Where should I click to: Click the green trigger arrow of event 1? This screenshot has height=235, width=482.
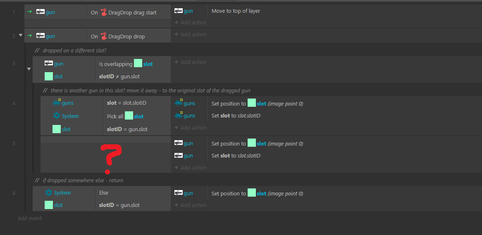(x=29, y=12)
